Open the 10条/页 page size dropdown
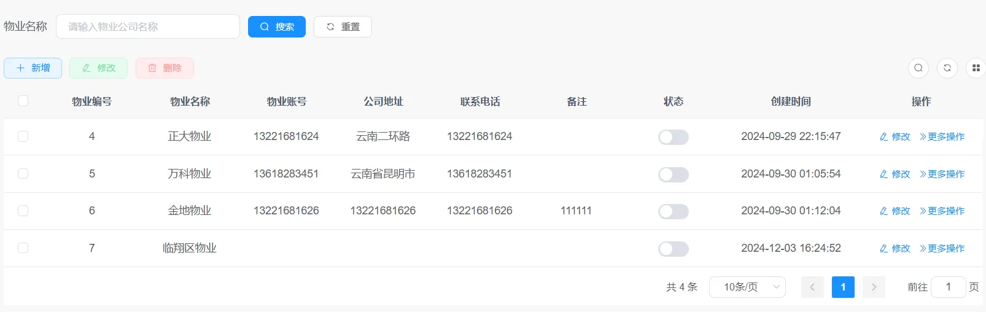 [x=747, y=287]
